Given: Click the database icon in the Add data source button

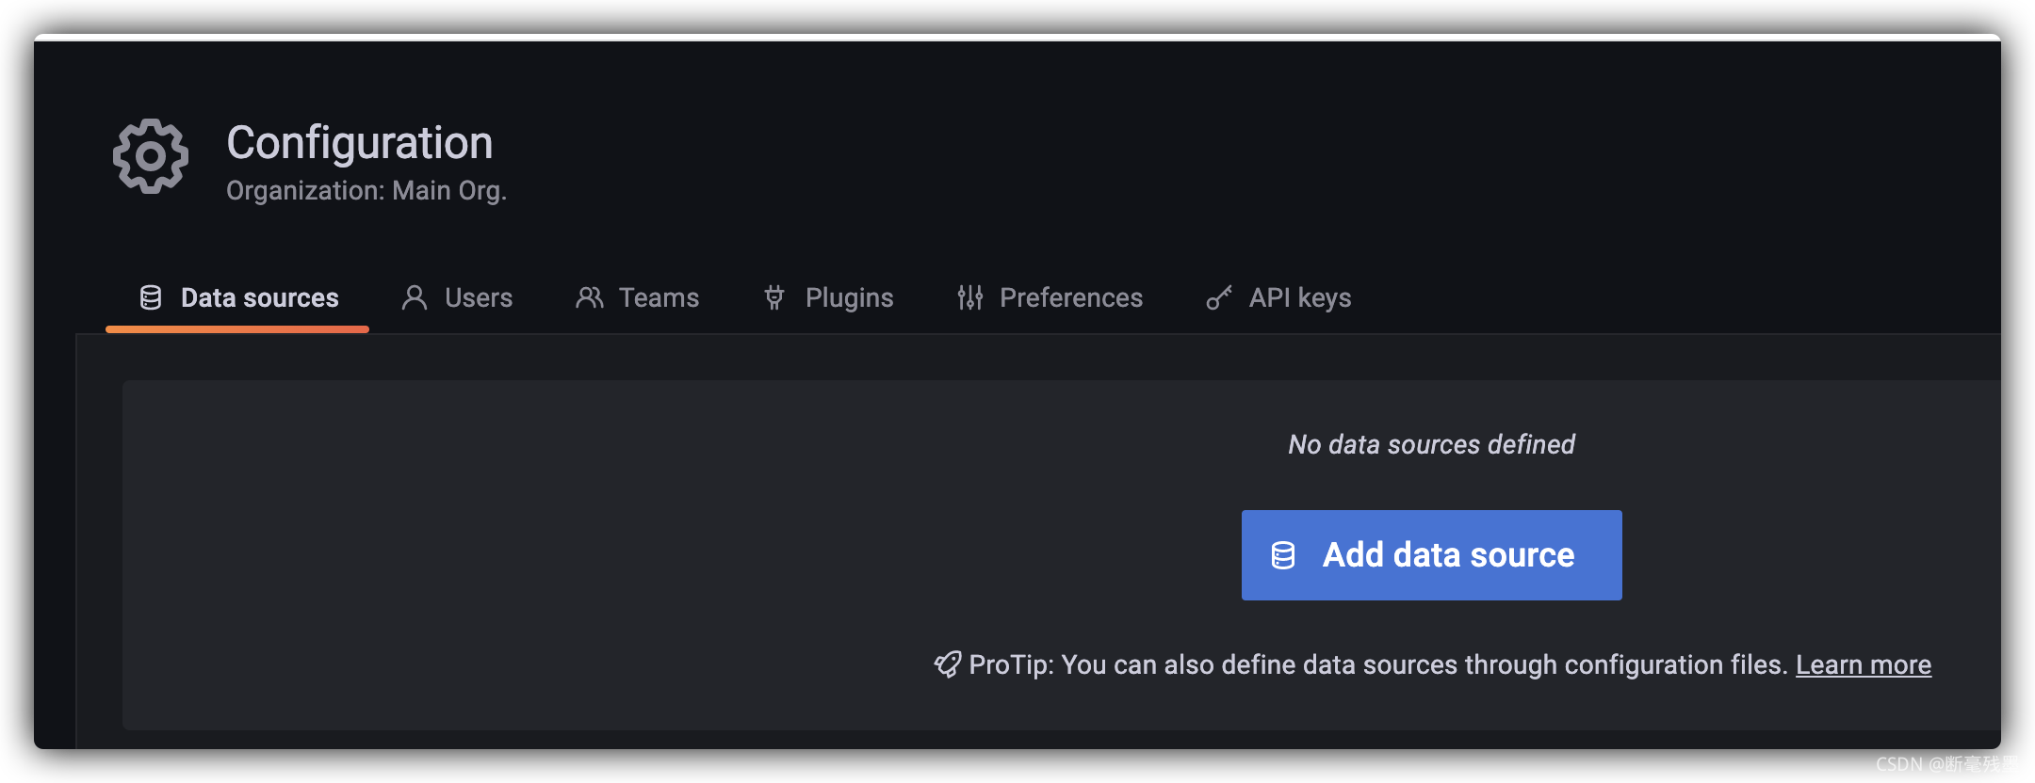Looking at the screenshot, I should point(1283,555).
